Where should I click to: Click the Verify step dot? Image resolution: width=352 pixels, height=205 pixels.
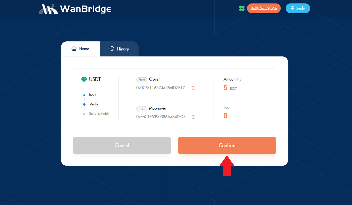coord(84,104)
